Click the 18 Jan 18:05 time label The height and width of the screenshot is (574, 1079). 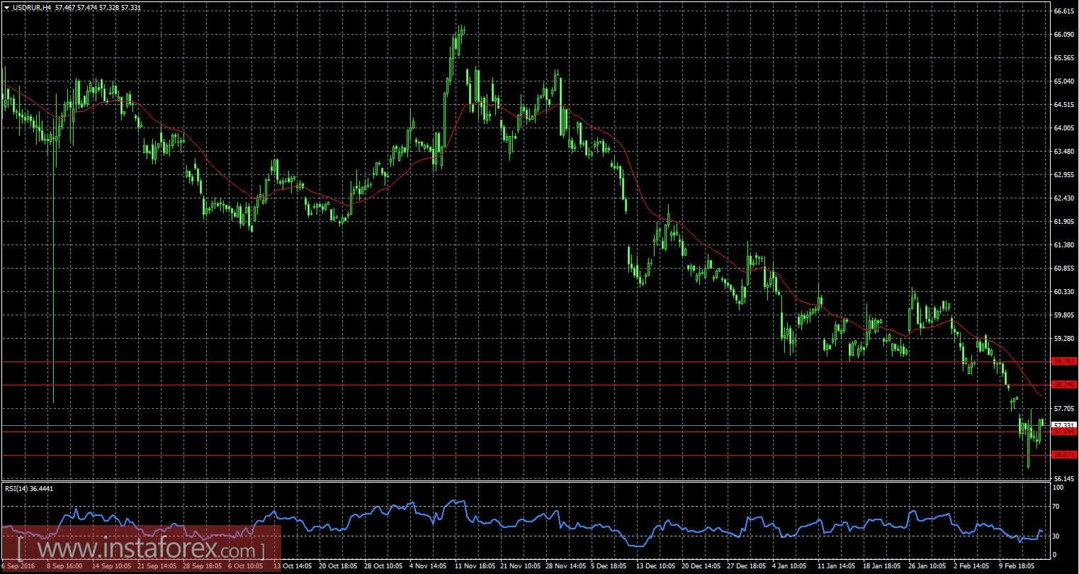tap(883, 567)
